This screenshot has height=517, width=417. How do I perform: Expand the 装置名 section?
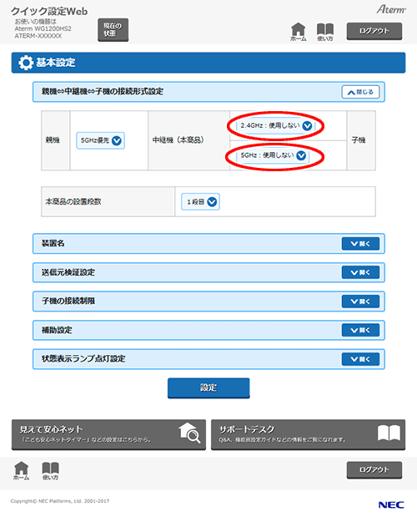(x=360, y=244)
